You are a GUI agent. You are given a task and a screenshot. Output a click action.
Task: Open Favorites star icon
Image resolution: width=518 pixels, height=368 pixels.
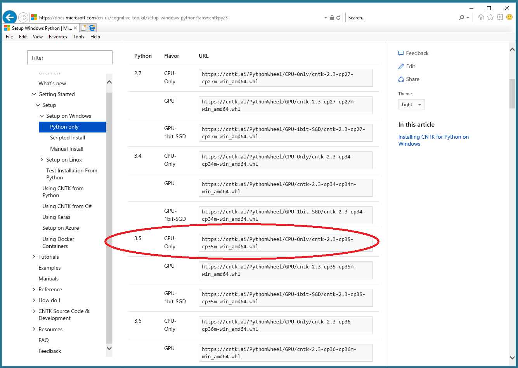tap(491, 17)
